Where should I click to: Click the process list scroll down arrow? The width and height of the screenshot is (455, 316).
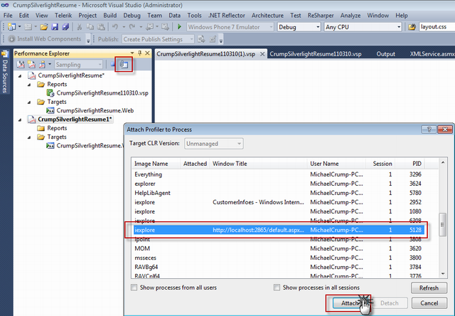(443, 273)
